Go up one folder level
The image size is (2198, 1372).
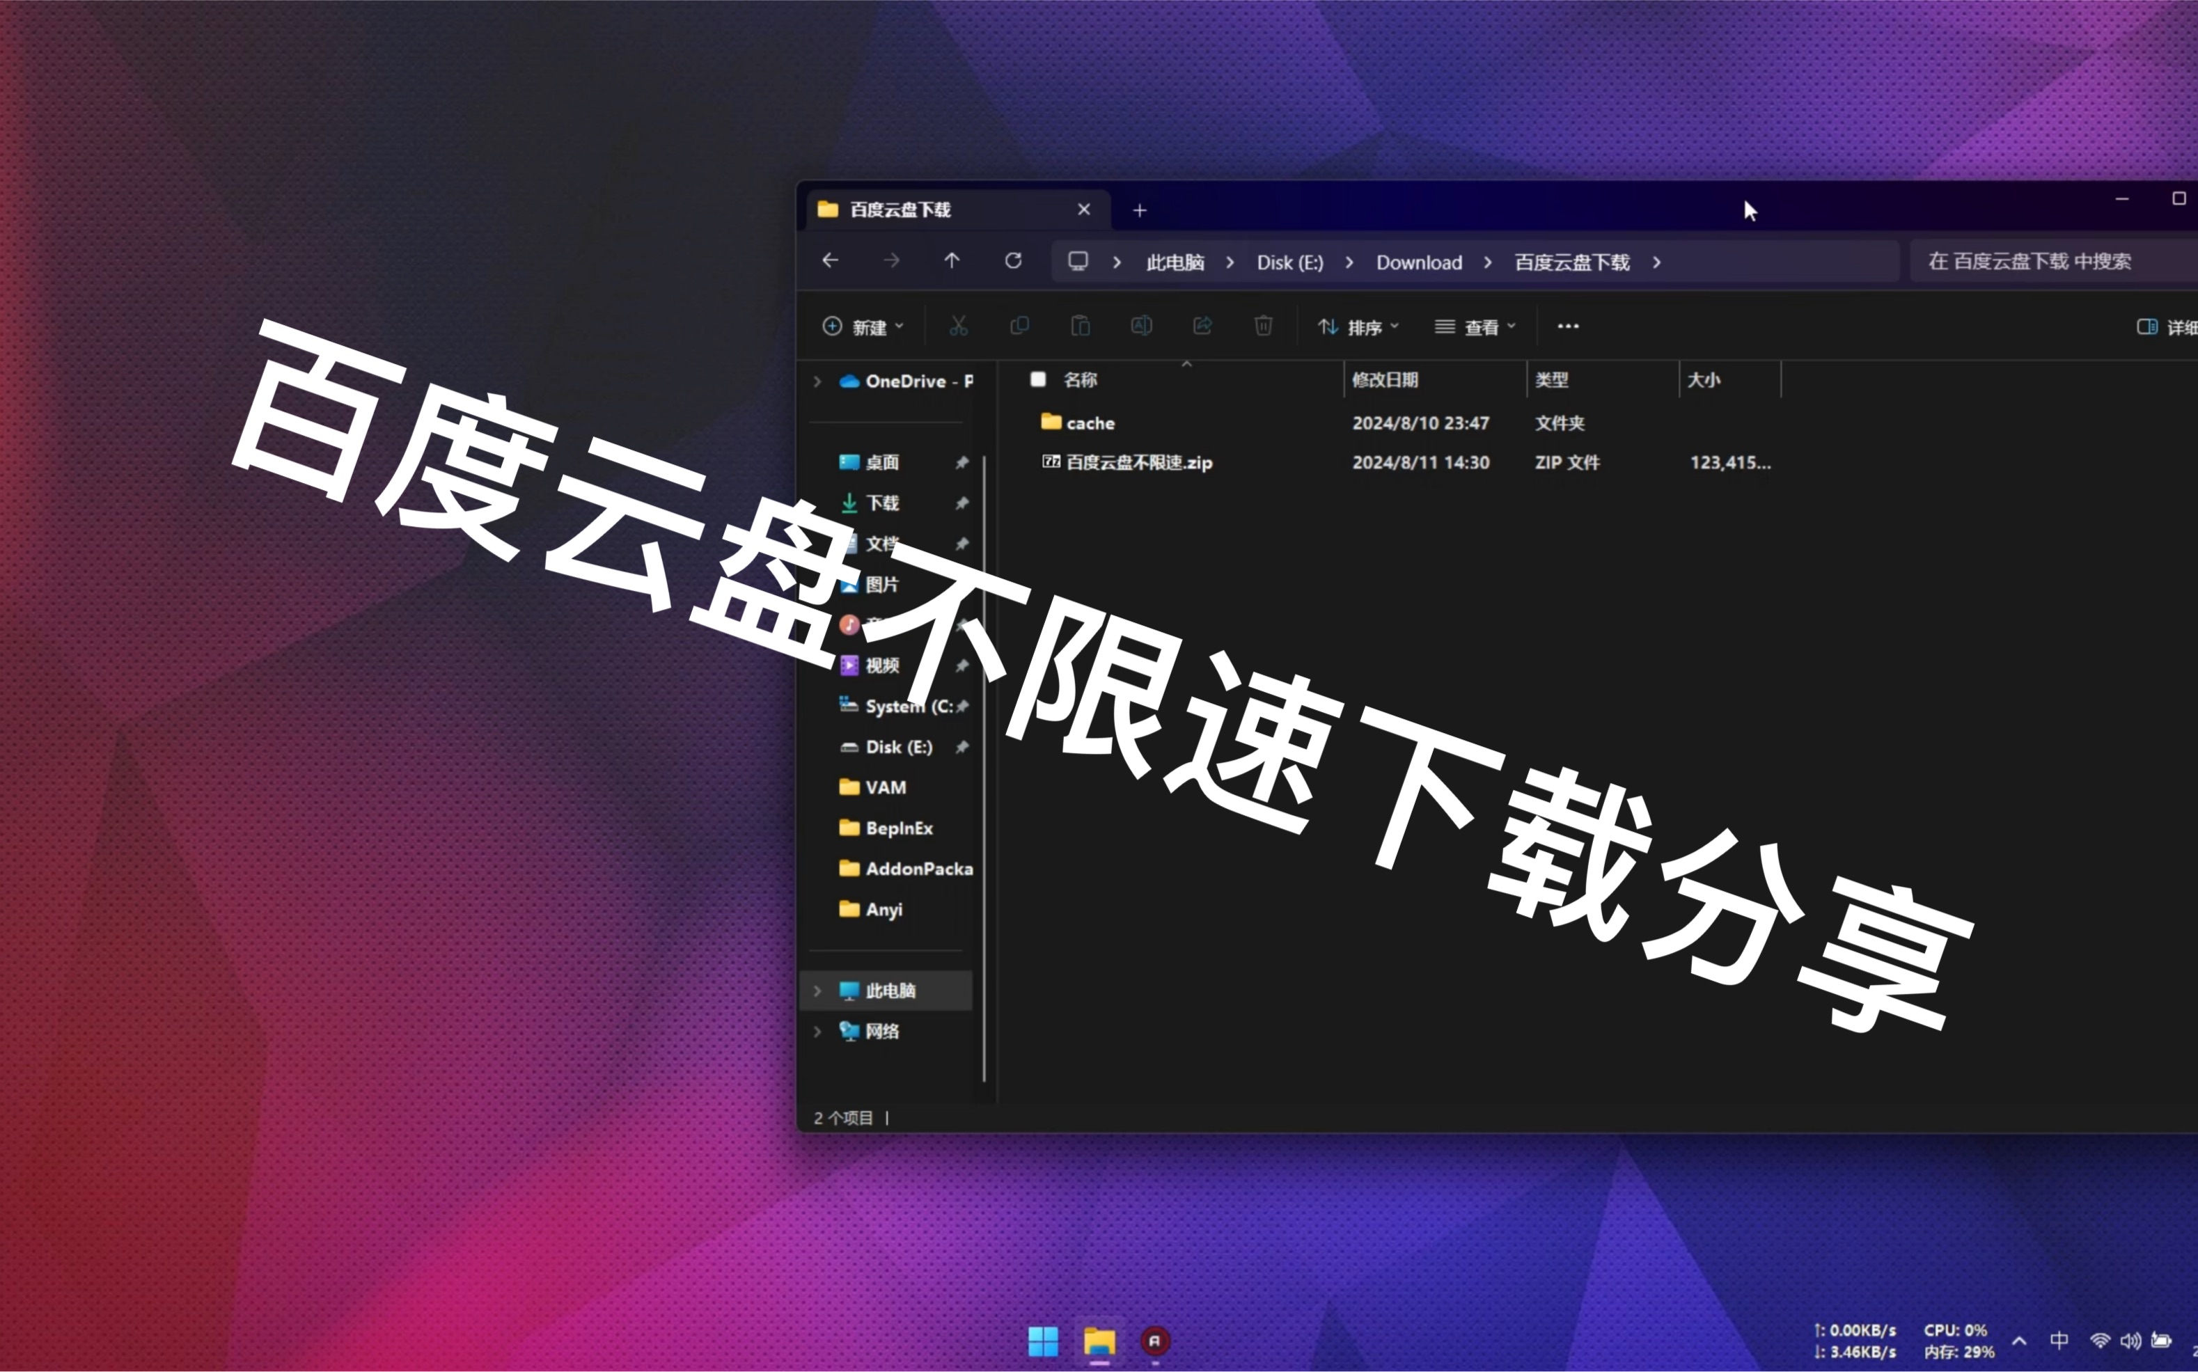(x=951, y=261)
